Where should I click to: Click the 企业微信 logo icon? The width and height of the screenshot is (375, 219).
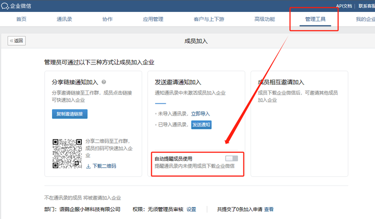[x=6, y=6]
